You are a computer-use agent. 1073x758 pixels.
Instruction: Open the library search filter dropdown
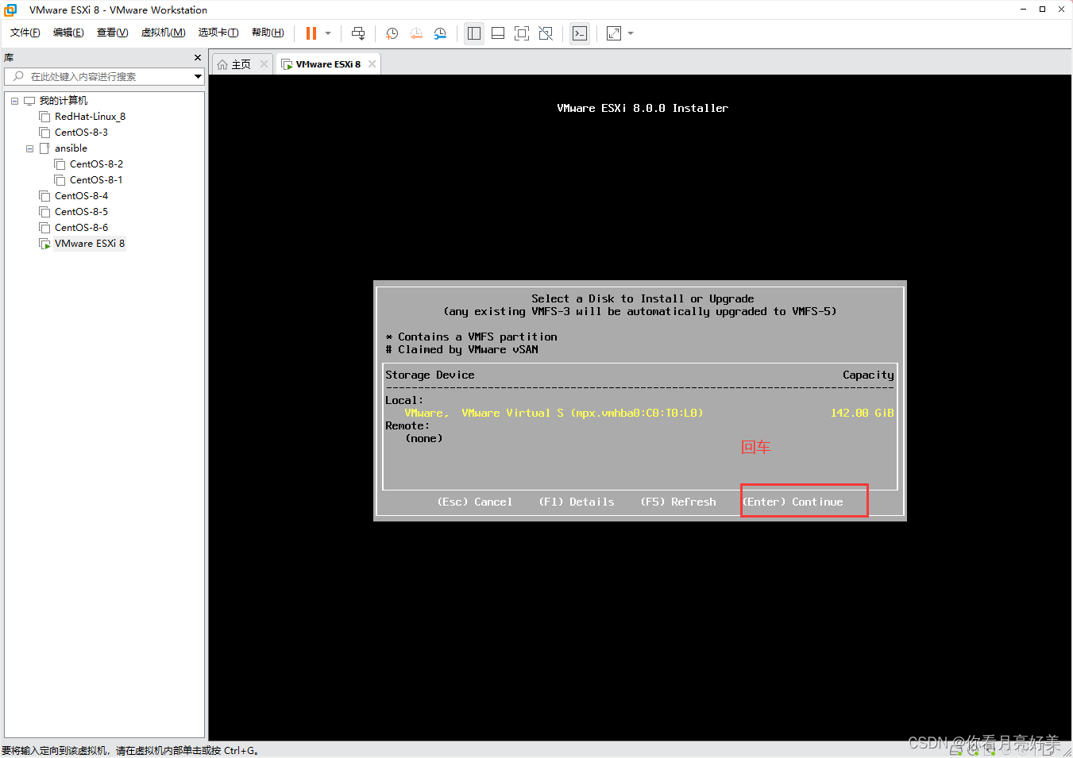[x=198, y=76]
